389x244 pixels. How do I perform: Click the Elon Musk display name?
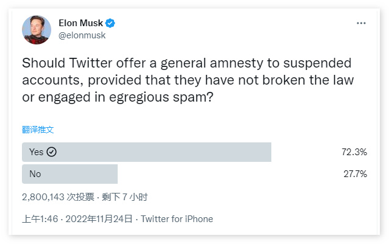[80, 23]
